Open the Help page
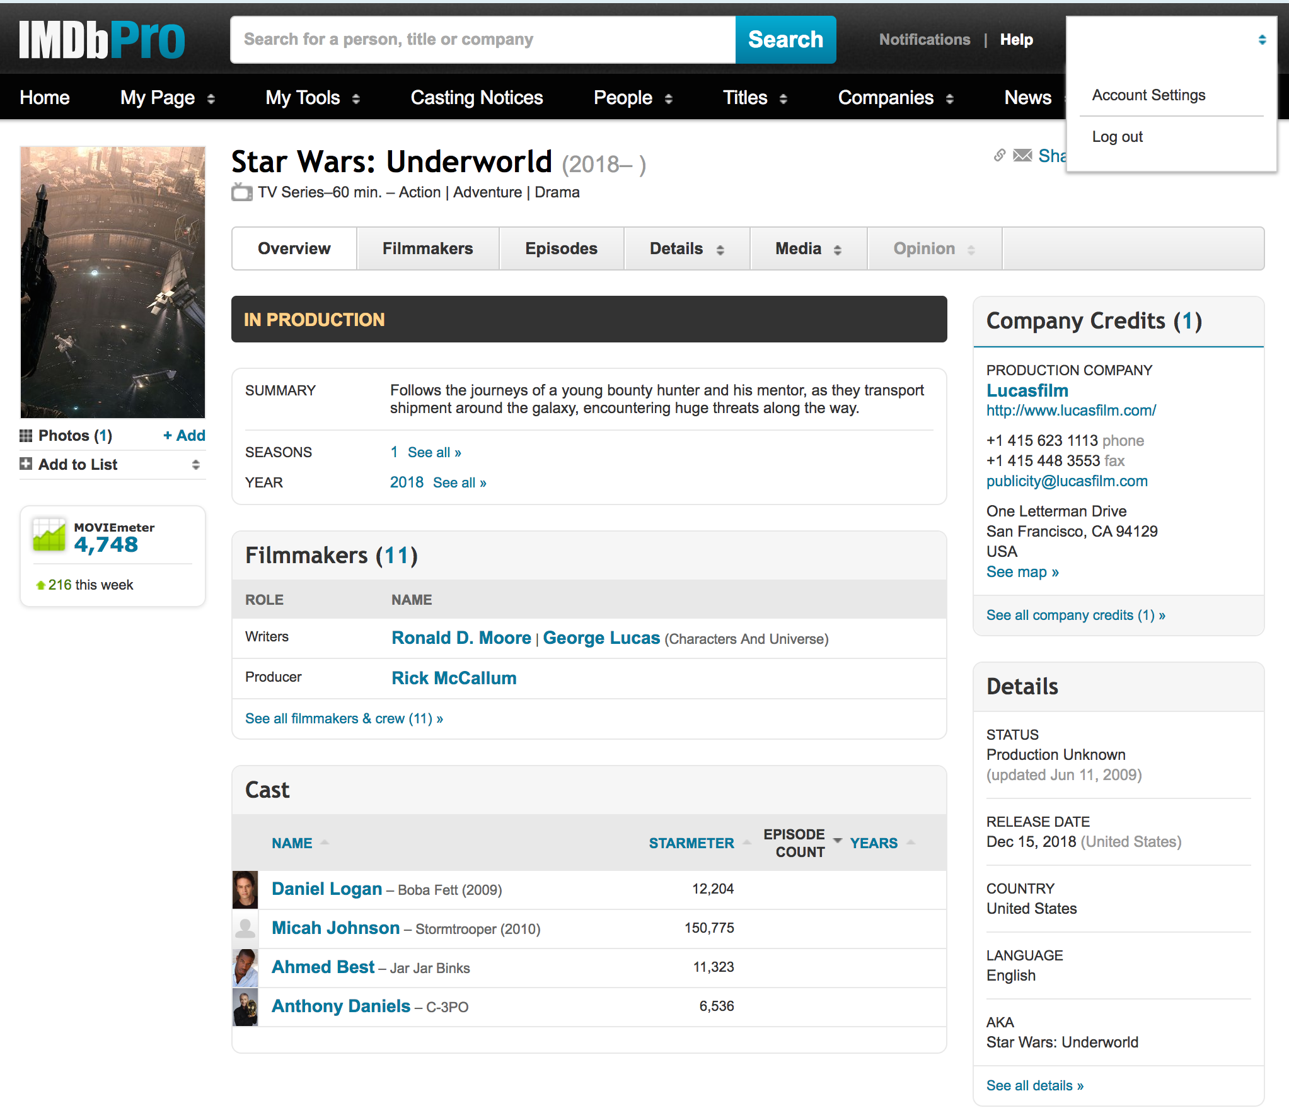 click(1016, 40)
